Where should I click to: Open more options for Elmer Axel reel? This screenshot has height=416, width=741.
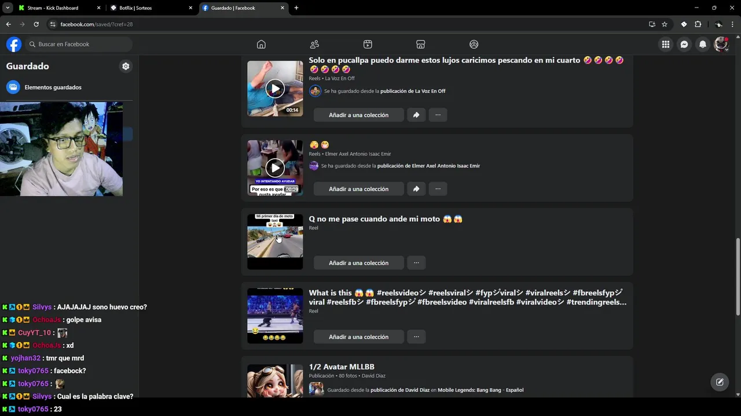click(x=438, y=189)
